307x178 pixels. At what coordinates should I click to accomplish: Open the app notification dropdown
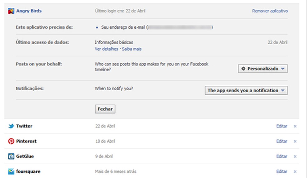coord(246,90)
